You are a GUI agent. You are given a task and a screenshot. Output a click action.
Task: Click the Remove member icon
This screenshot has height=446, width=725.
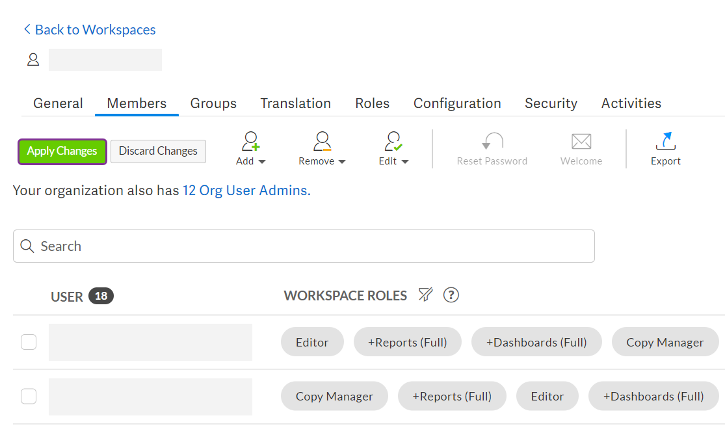tap(321, 142)
